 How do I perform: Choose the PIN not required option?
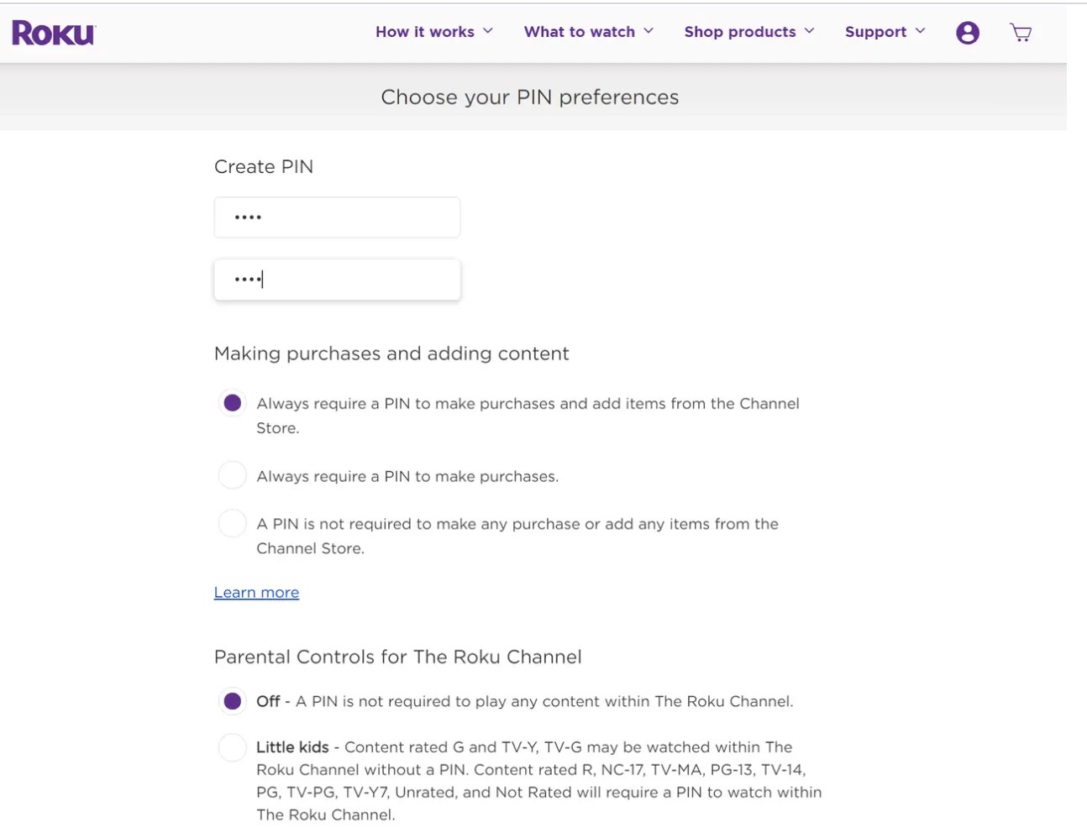pos(232,523)
